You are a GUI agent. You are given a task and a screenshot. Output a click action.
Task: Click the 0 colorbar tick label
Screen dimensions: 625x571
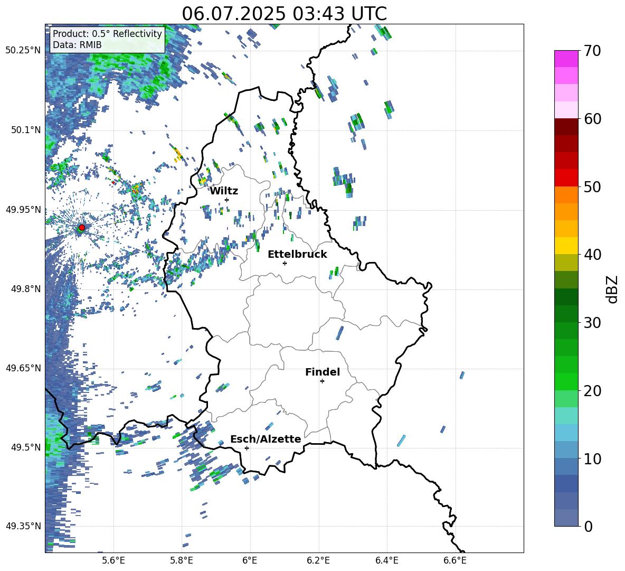[588, 526]
